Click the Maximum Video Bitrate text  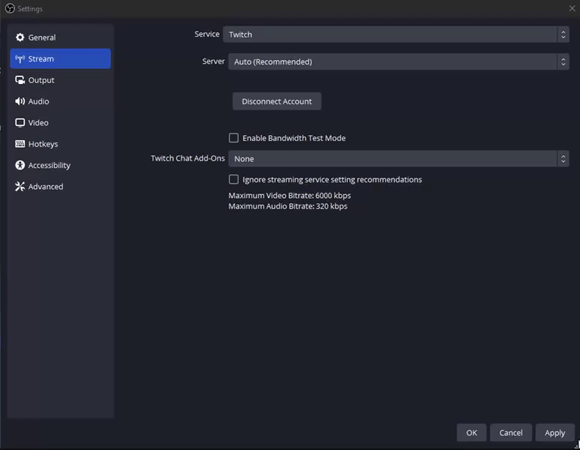coord(290,196)
